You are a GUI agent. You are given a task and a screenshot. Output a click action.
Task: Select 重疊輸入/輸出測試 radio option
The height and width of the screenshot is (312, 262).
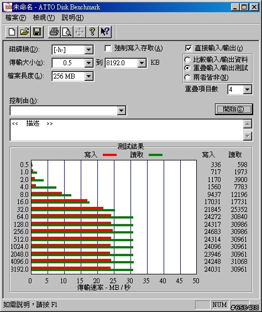tap(187, 68)
